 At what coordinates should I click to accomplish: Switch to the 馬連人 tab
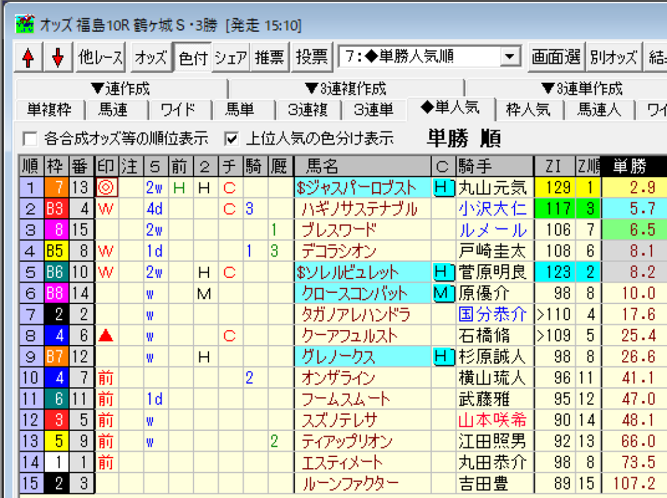coord(599,110)
